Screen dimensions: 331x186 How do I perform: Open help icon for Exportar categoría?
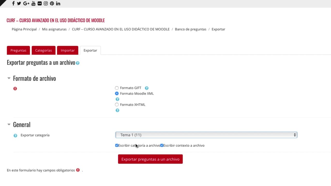click(15, 135)
